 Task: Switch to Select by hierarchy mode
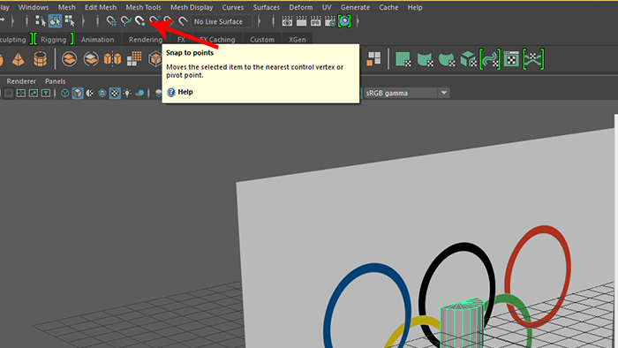click(41, 21)
